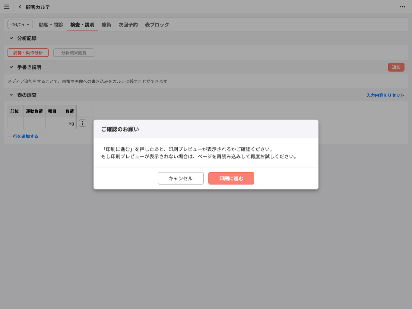Collapse the 手書き説明 section
The height and width of the screenshot is (309, 412).
[x=11, y=67]
